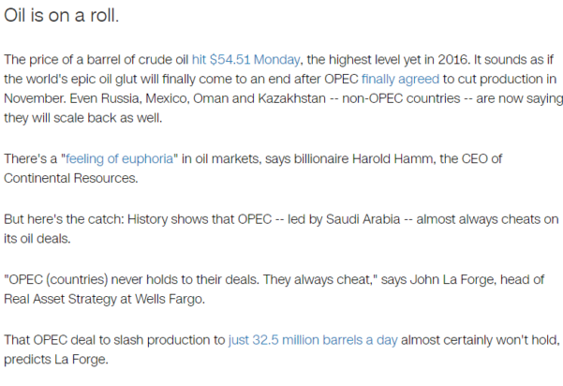Click the name "Harold Hamm" in the text
This screenshot has height=386, width=563.
[x=343, y=158]
